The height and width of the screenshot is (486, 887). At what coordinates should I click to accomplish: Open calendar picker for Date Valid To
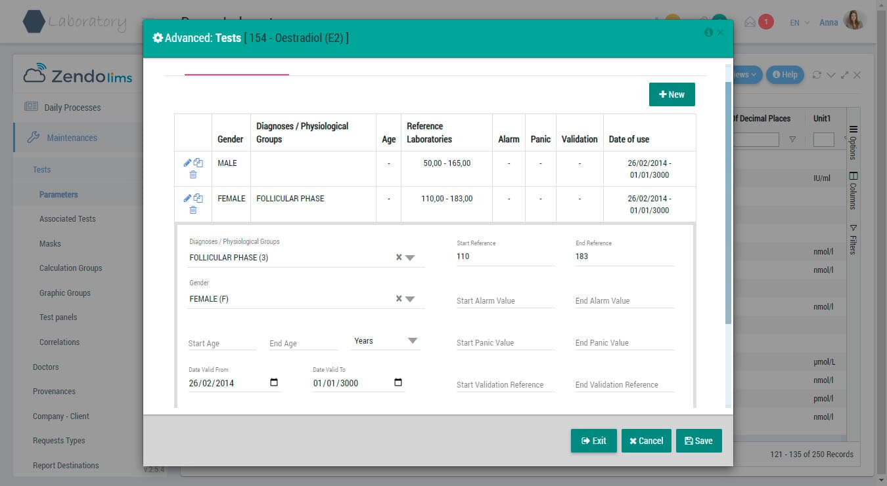[398, 382]
